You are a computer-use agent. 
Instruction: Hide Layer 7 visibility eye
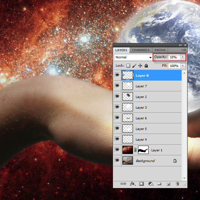click(117, 86)
